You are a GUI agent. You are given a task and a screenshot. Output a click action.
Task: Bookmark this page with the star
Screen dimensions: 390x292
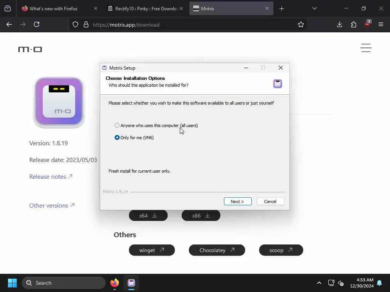(301, 25)
